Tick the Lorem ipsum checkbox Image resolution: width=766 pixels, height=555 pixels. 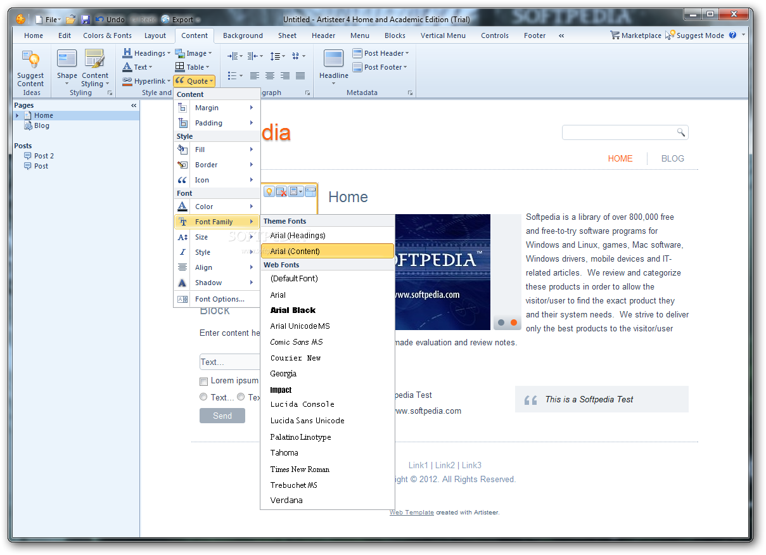coord(203,381)
